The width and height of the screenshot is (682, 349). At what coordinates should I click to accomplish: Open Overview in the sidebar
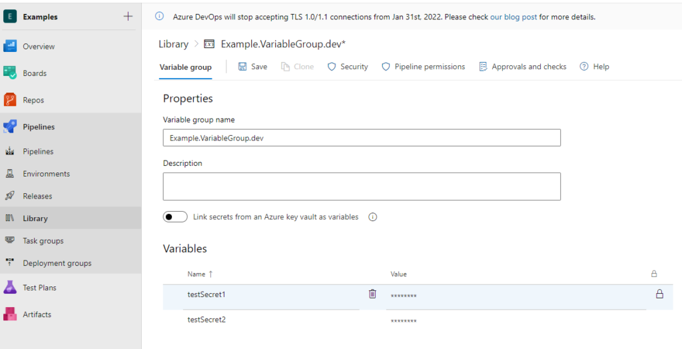click(x=39, y=47)
